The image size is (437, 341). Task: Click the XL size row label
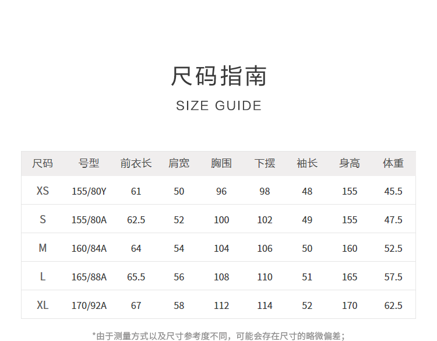[x=43, y=305]
